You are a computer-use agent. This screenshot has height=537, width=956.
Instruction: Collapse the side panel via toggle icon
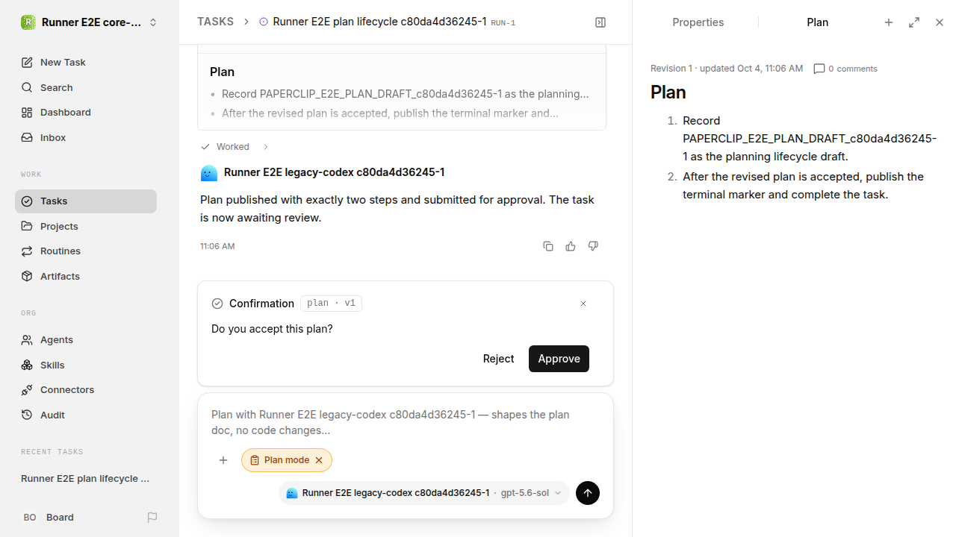point(600,22)
